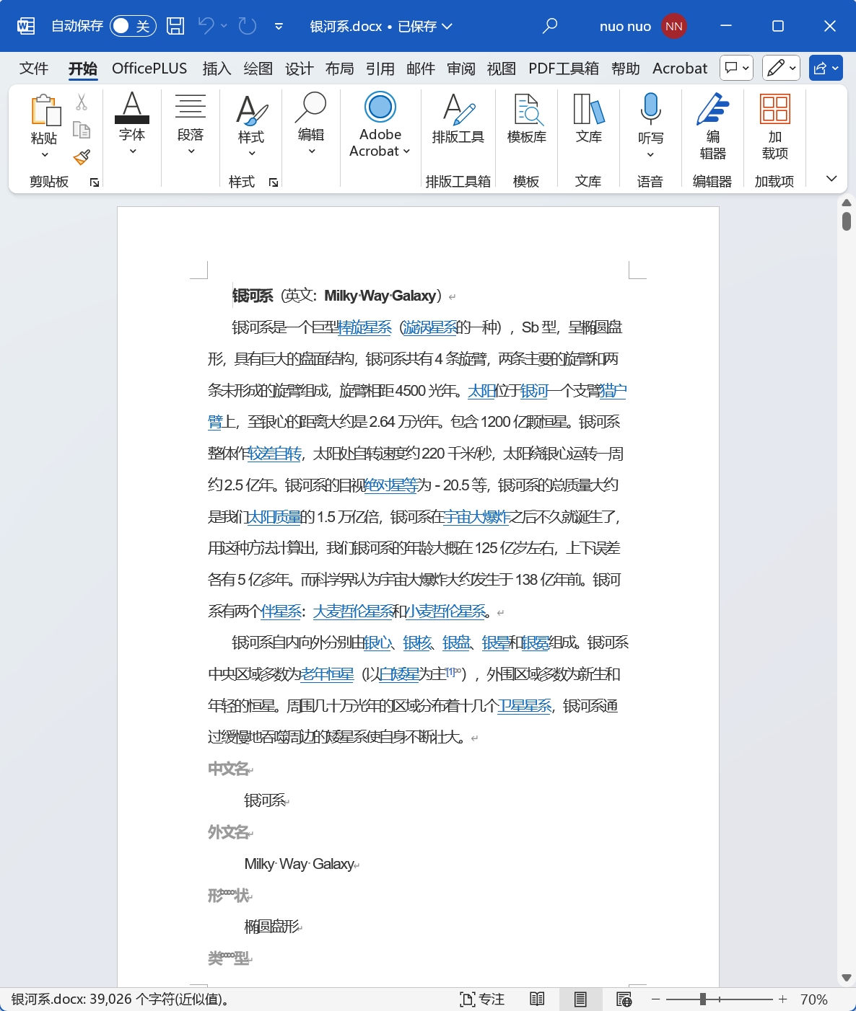Click the vertical scrollbar thumb

[847, 220]
